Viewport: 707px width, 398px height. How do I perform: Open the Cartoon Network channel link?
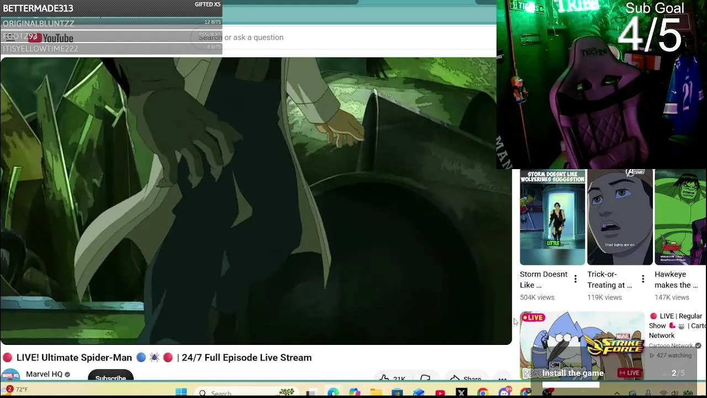[671, 345]
